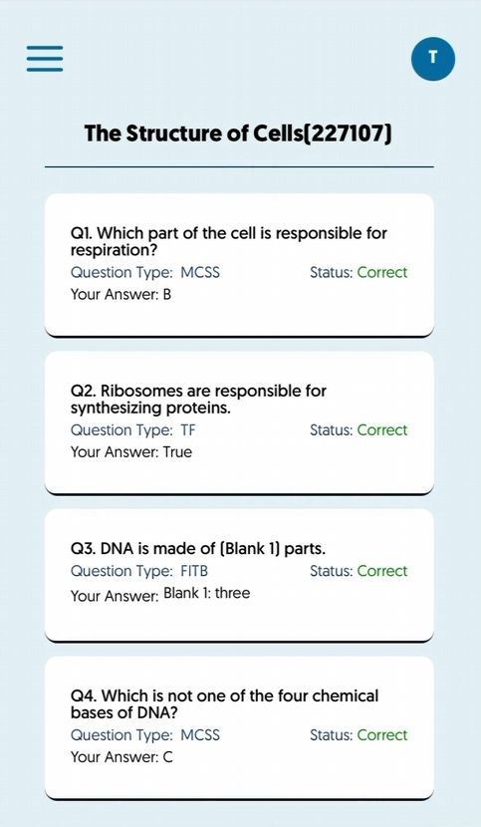Click the Q2 ribosomes question text
The image size is (481, 827).
198,400
